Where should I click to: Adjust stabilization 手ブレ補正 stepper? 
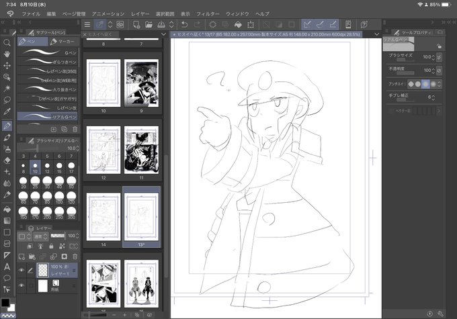coord(433,97)
